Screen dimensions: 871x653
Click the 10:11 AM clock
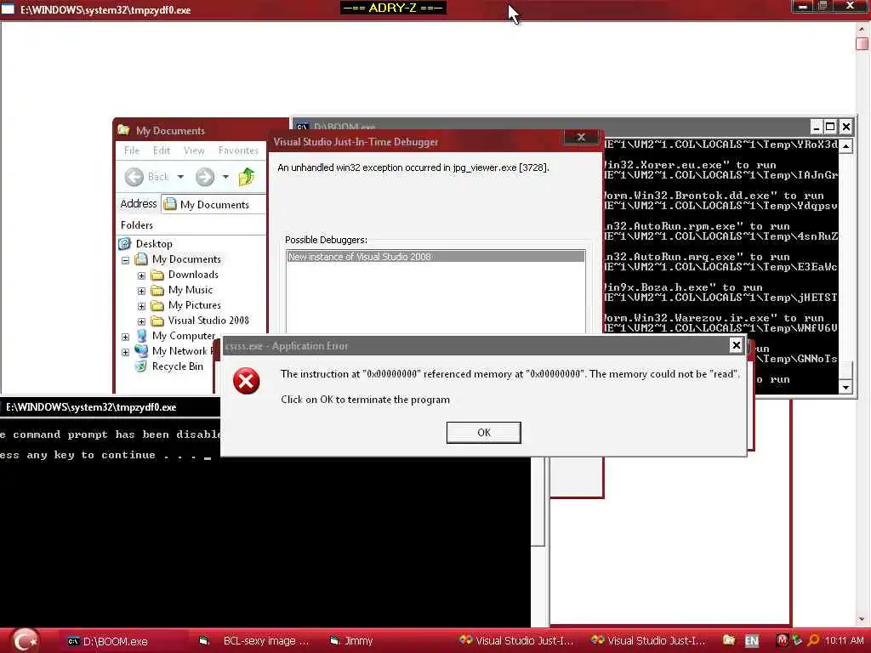844,641
